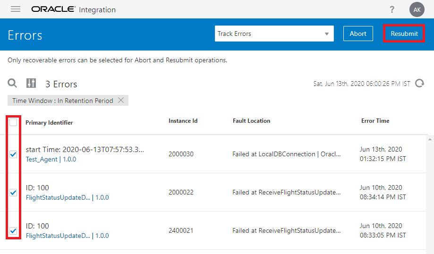Open the hamburger navigation menu
The height and width of the screenshot is (254, 434).
coord(16,9)
